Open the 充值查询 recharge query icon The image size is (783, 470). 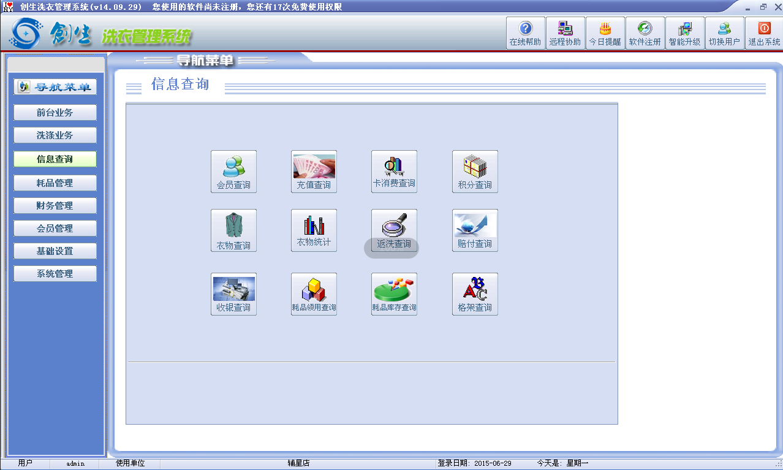click(314, 172)
